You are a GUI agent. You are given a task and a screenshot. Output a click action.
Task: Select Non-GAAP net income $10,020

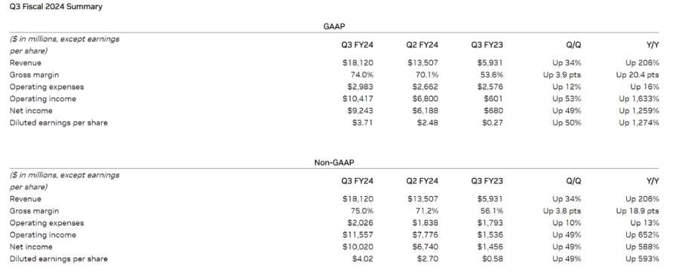point(358,247)
